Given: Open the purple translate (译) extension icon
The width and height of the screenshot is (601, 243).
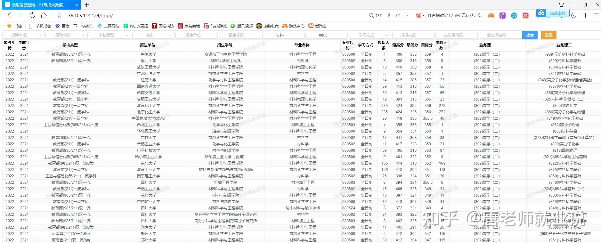Looking at the screenshot, I should click(502, 15).
